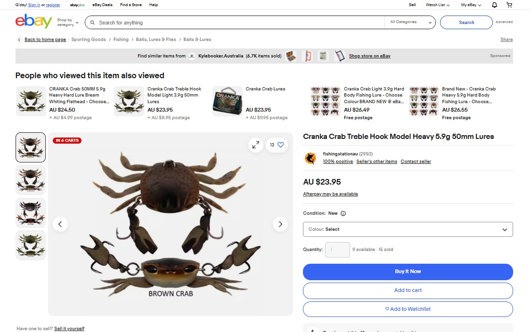531x332 pixels.
Task: Select first brown crab gallery thumbnail
Action: pos(31,147)
